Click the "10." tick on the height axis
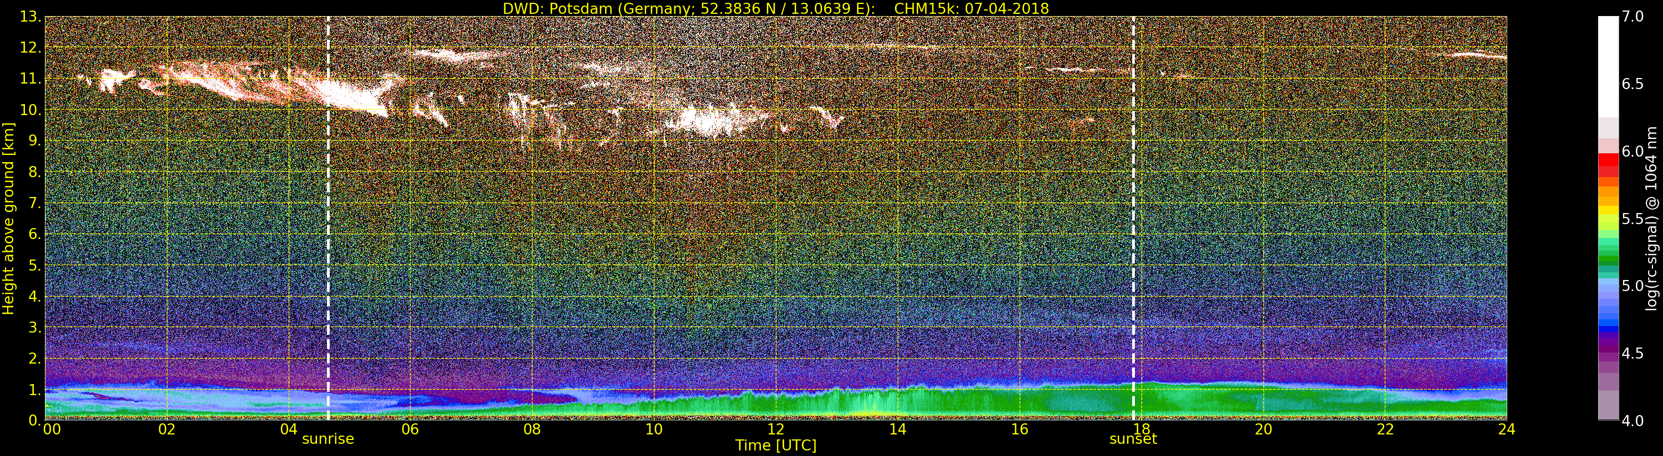The height and width of the screenshot is (456, 1663). (30, 110)
